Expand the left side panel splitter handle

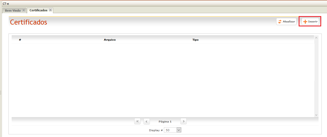[1, 92]
